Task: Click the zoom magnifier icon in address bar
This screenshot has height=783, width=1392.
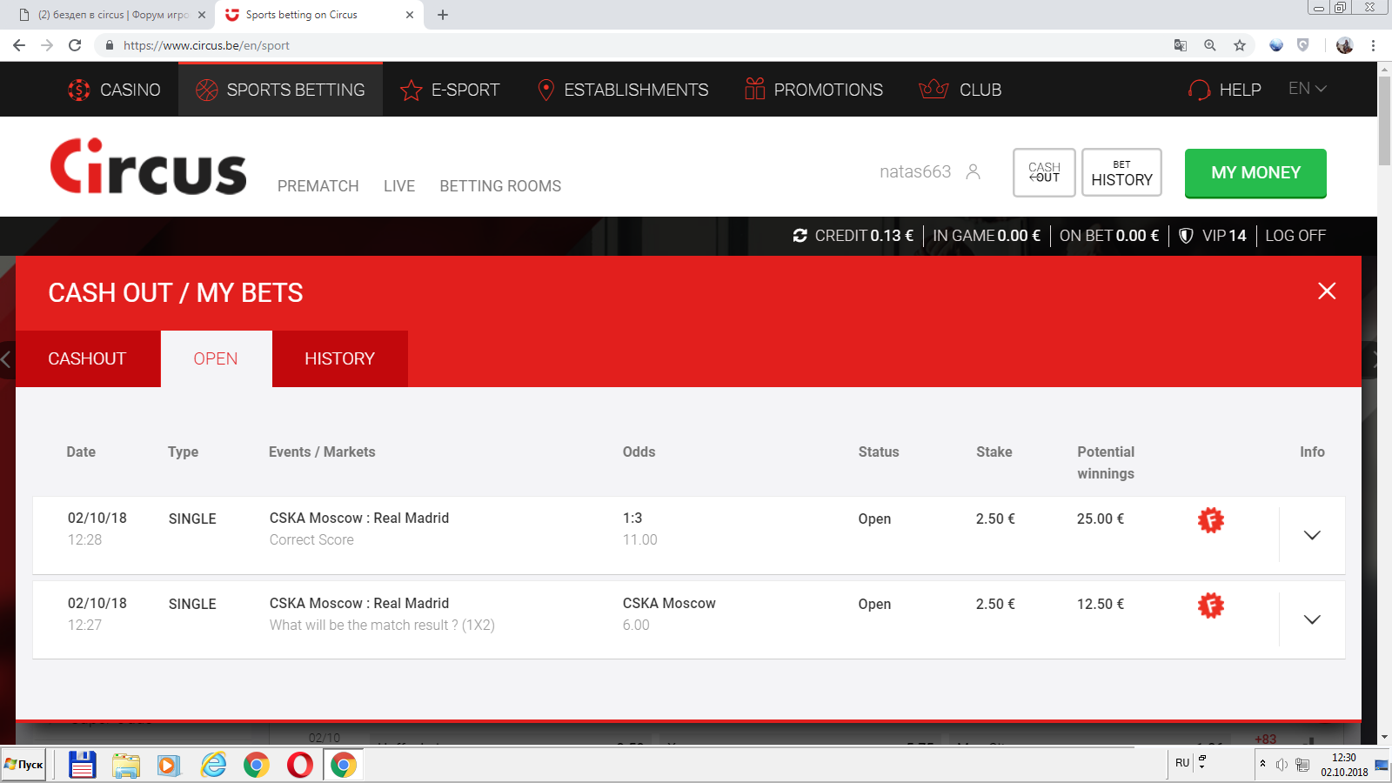Action: [x=1210, y=45]
